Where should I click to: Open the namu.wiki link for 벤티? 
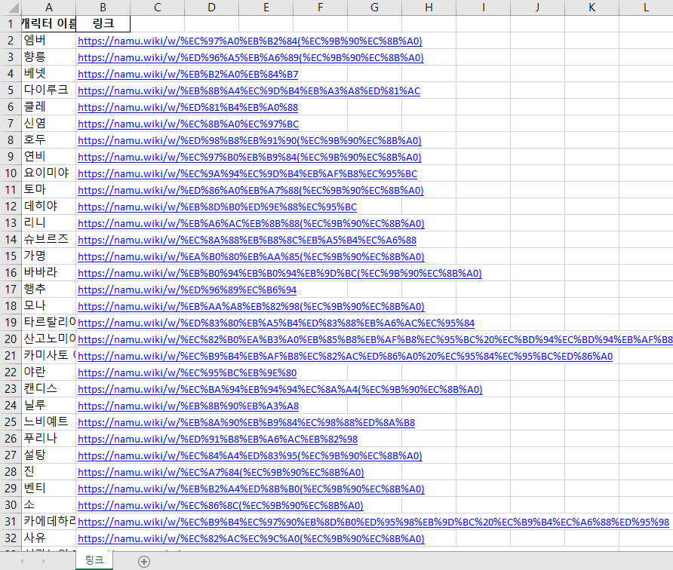point(251,489)
